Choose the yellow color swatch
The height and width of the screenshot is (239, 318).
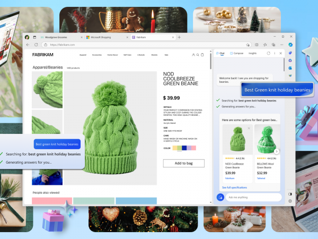click(x=174, y=148)
